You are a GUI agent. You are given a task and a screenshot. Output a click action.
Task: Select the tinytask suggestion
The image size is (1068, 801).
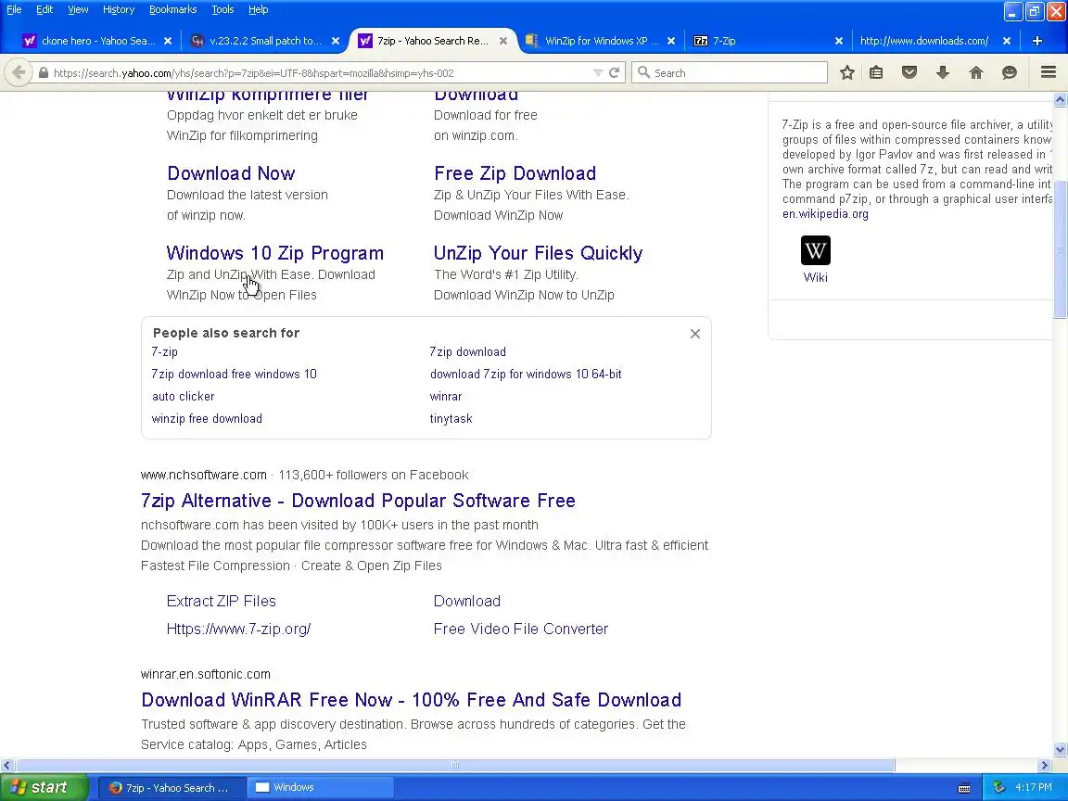(x=451, y=419)
